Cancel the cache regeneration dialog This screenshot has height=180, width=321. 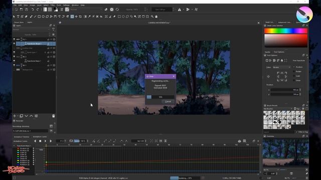point(168,101)
